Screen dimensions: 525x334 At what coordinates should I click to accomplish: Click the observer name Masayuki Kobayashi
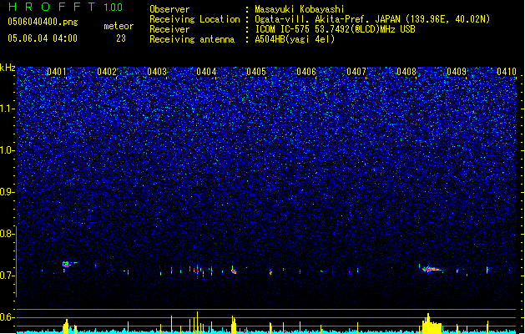click(x=300, y=9)
